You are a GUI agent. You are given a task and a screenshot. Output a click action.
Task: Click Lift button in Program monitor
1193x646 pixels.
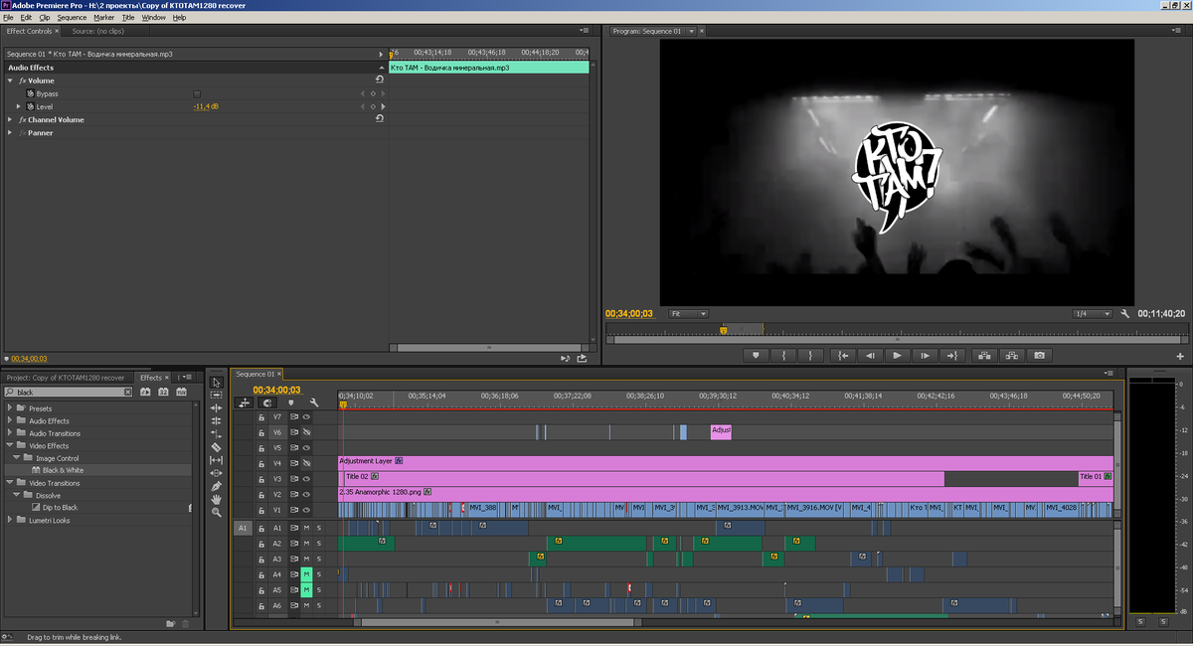pyautogui.click(x=985, y=355)
